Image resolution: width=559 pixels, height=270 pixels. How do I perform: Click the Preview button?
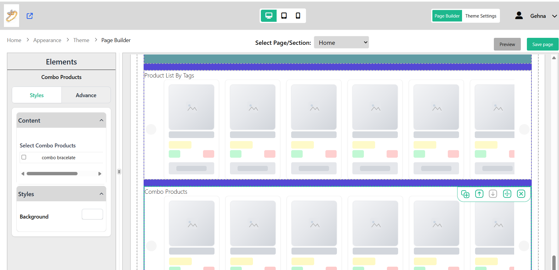point(507,44)
